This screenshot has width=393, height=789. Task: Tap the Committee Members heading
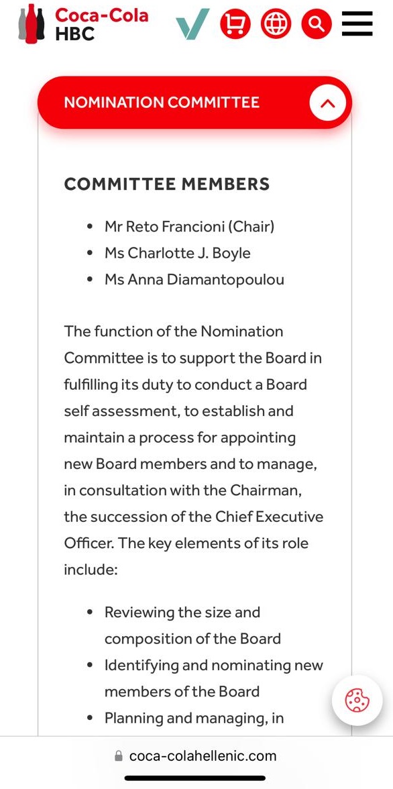pos(167,184)
